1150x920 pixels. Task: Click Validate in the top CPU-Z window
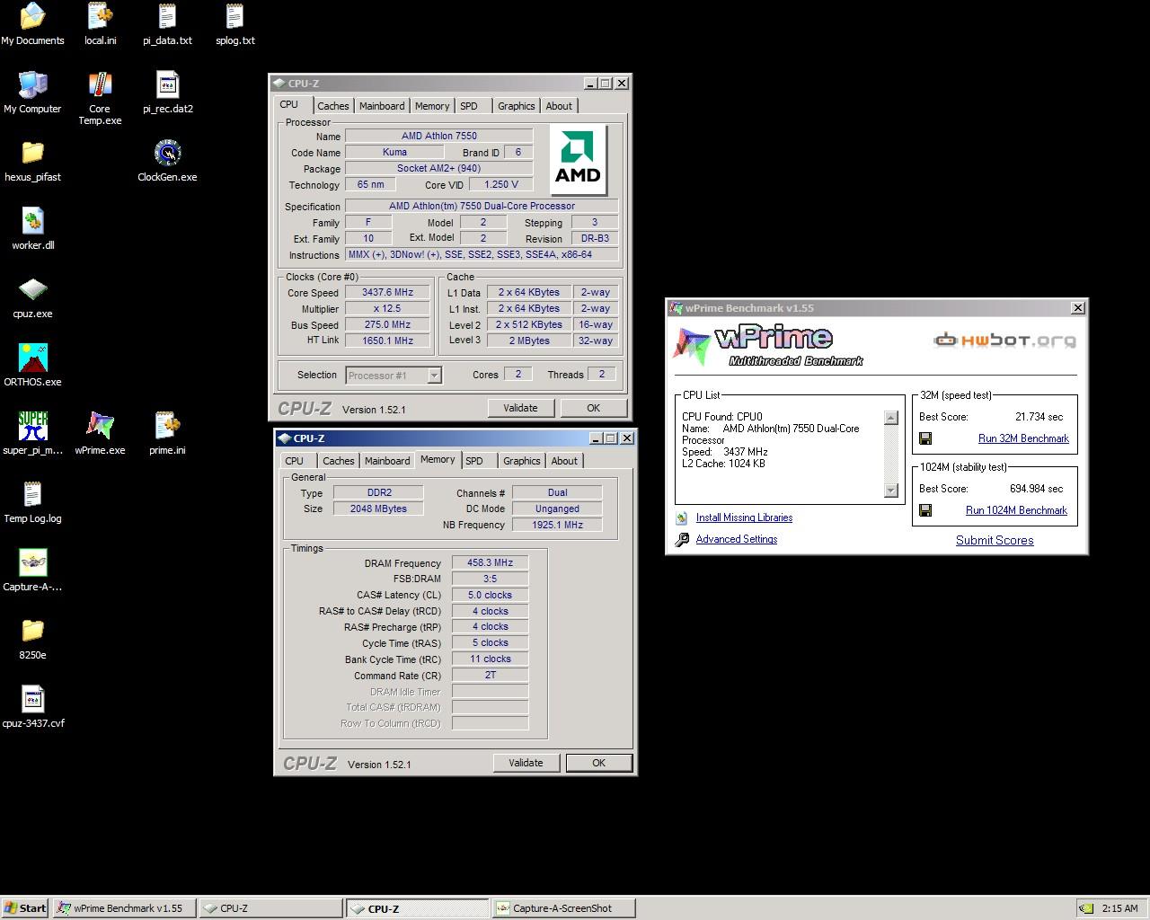(520, 408)
